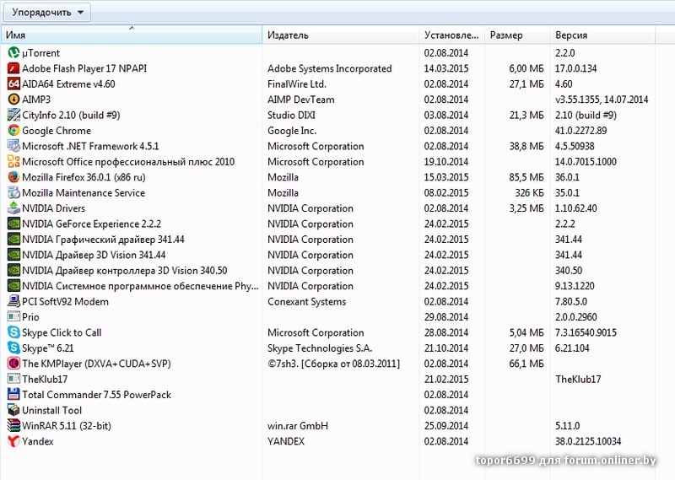Viewport: 675px width, 480px height.
Task: Select the AIMP3 icon
Action: [x=13, y=100]
